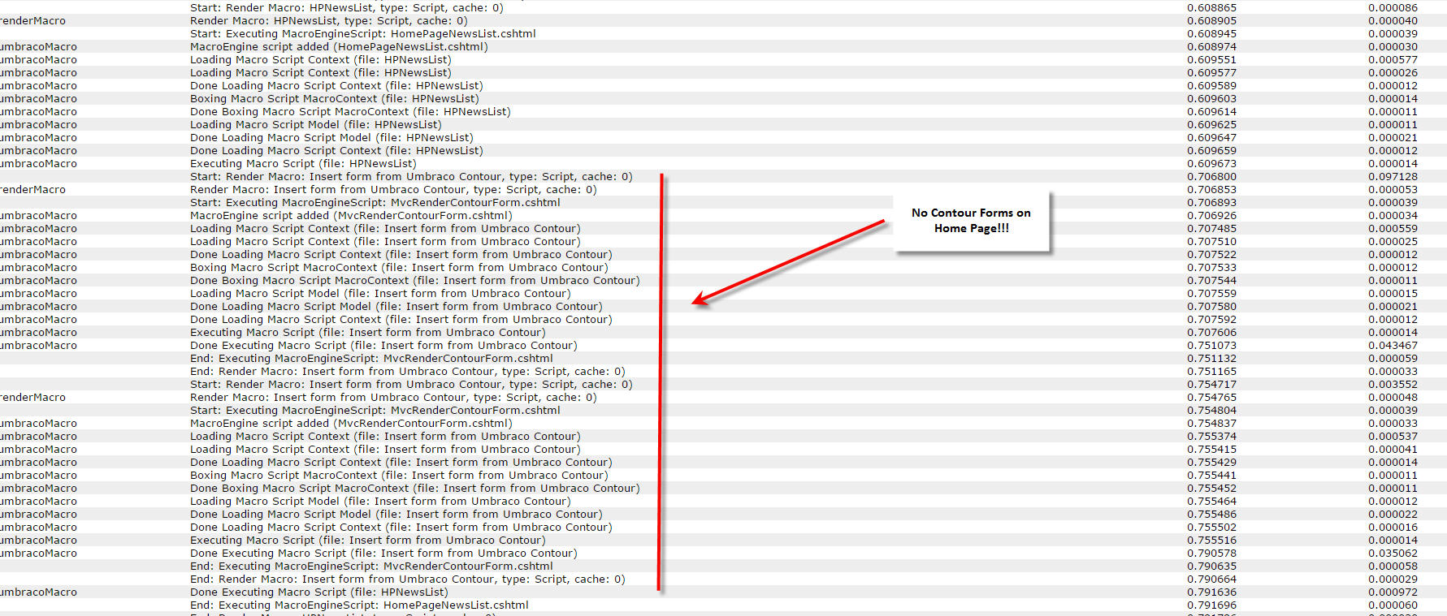Select the timestamp cell 0.609603

point(1211,99)
